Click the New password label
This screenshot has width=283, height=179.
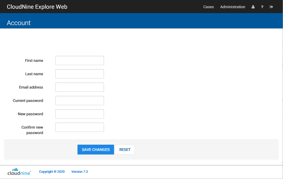[31, 114]
